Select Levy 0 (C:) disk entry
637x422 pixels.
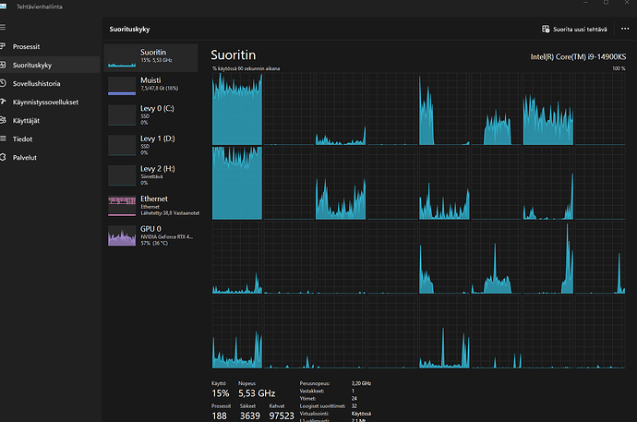coord(150,115)
